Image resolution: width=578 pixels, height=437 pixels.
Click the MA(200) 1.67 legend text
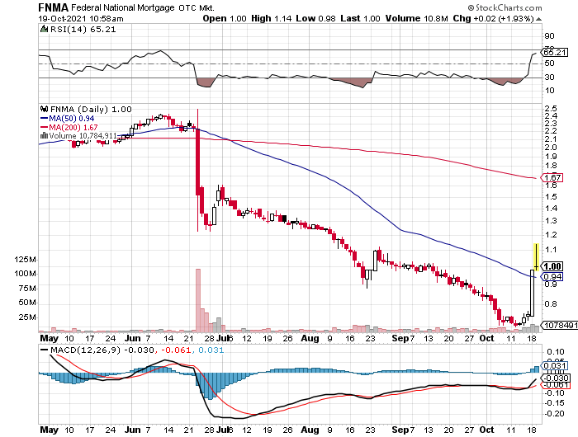point(73,127)
